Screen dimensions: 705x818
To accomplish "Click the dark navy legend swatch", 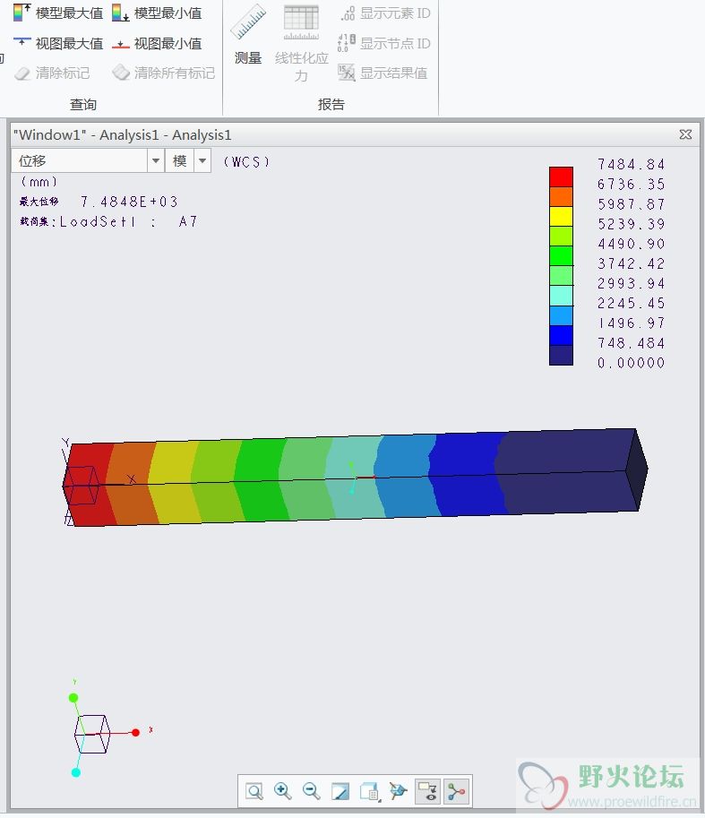I will [561, 356].
